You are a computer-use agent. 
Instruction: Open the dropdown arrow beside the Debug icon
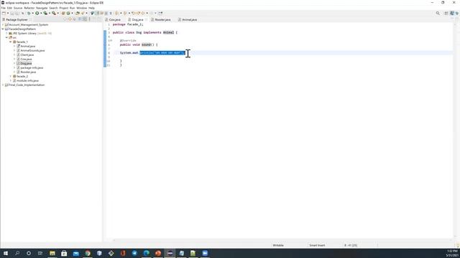(x=32, y=13)
